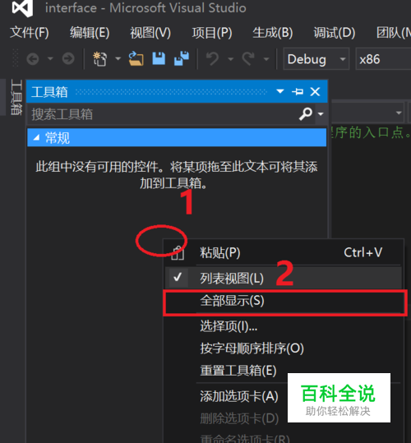Open the 视图(V) menu

click(x=150, y=33)
